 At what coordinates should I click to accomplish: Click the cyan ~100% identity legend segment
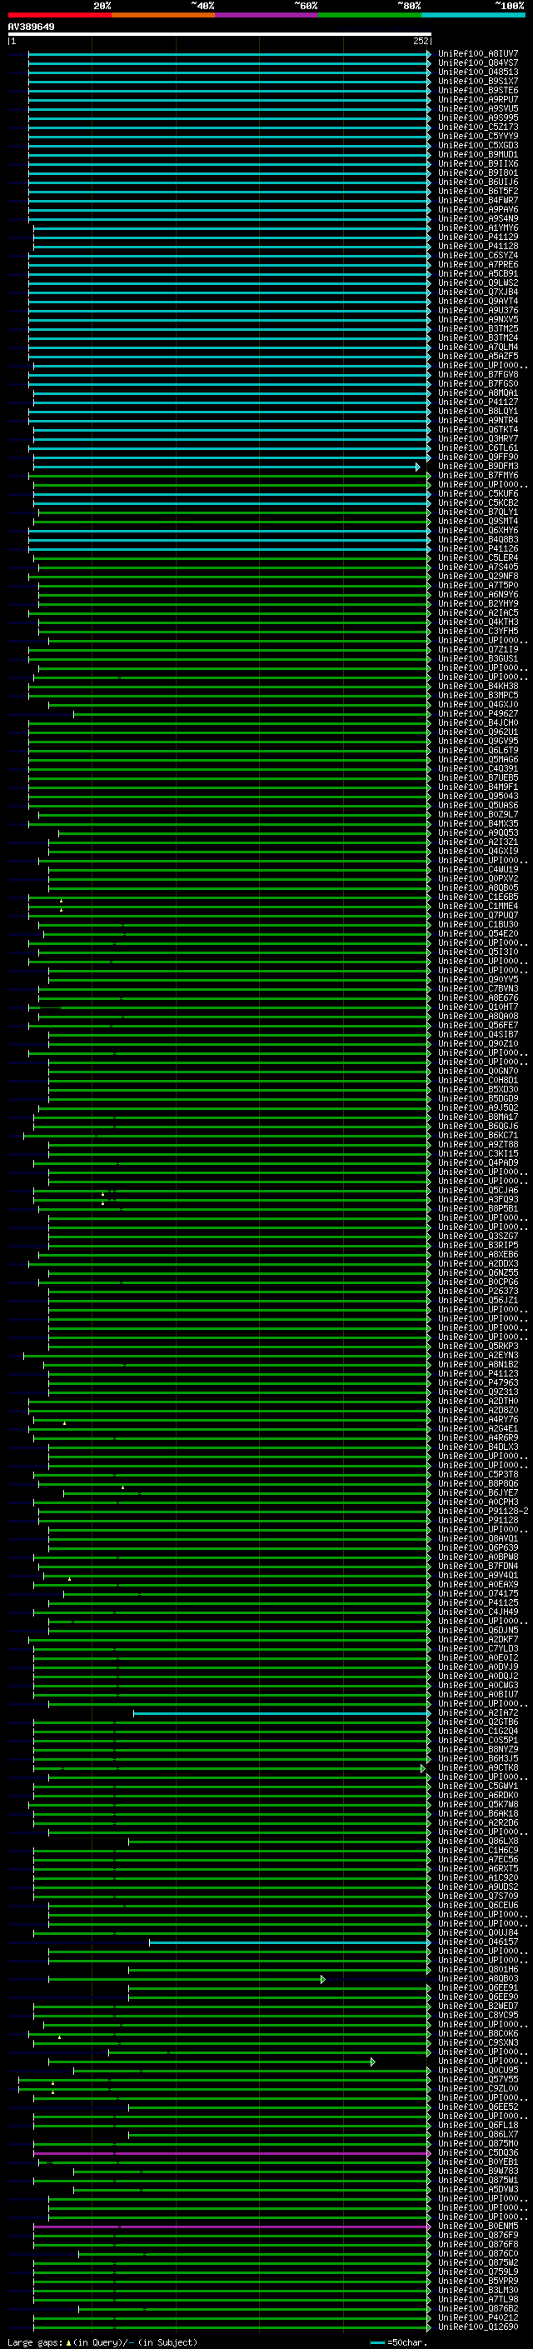click(473, 15)
